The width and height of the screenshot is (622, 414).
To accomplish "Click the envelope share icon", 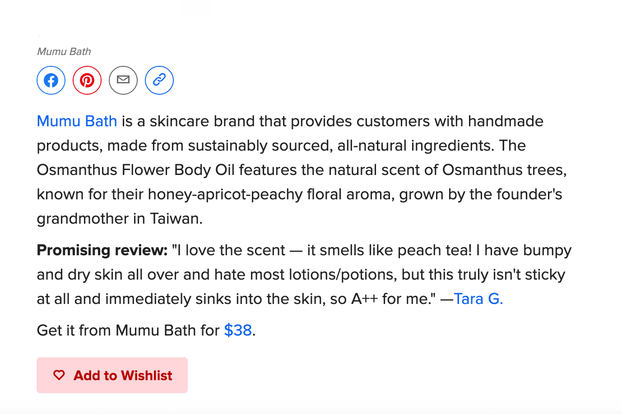I will tap(123, 80).
